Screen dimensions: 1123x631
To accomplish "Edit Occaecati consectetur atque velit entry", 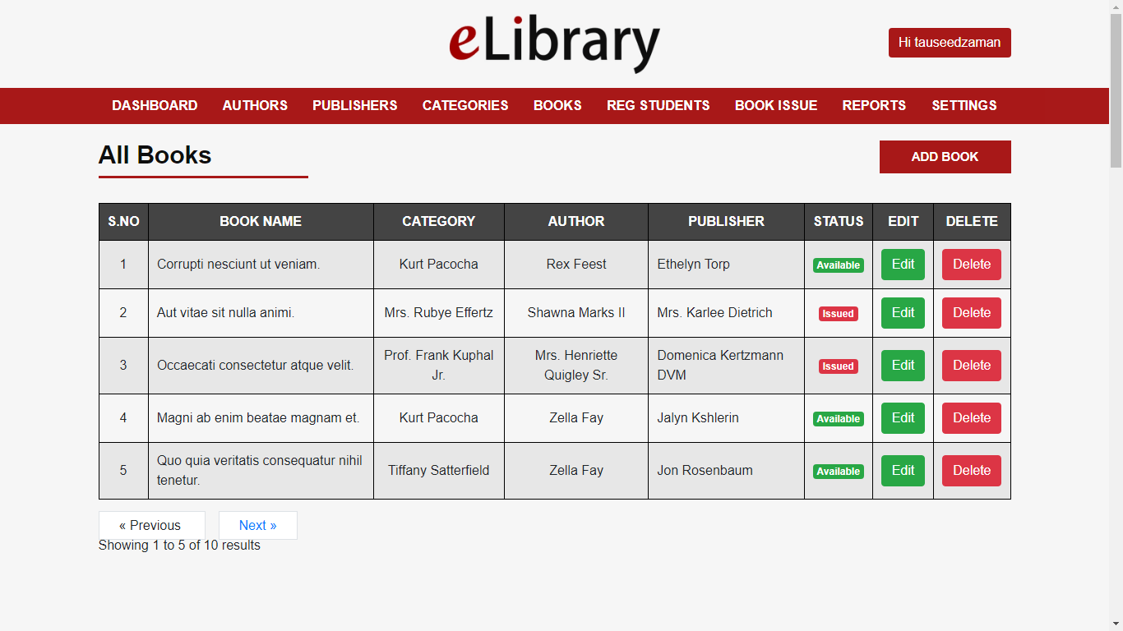I will (x=903, y=365).
